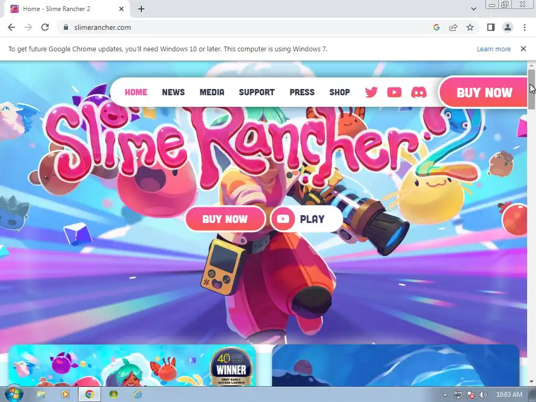Click the volume speaker tray icon

483,395
